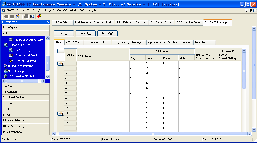
Task: Click the tree horizontal scroll right arrow
Action: (x=43, y=81)
